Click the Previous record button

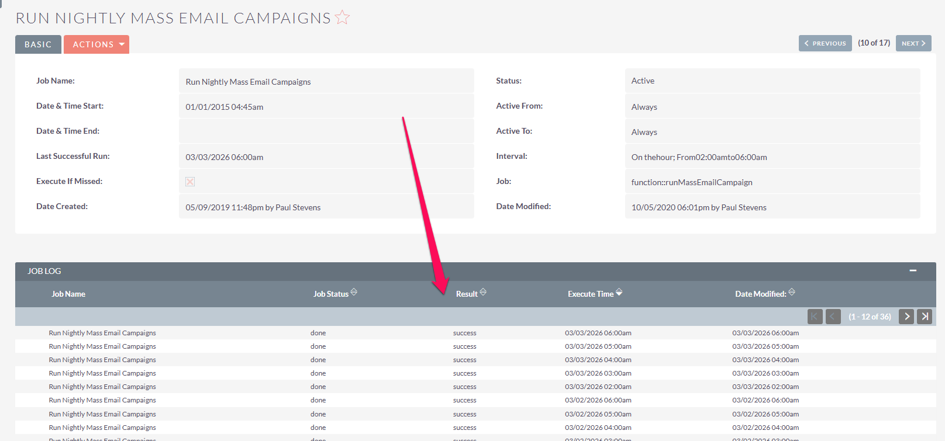[825, 43]
